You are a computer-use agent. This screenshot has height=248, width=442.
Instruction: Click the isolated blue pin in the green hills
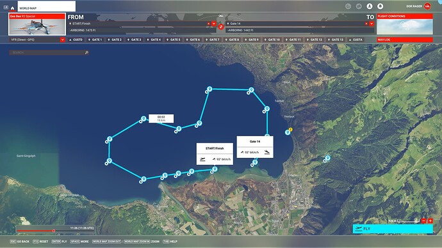327,158
